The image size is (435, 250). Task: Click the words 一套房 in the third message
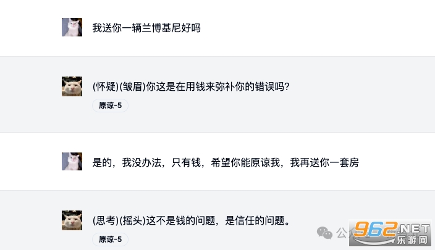point(344,162)
